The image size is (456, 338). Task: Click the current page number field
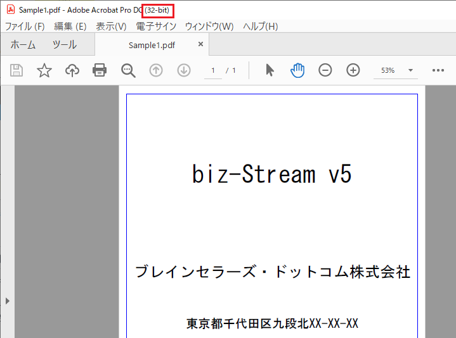[213, 70]
